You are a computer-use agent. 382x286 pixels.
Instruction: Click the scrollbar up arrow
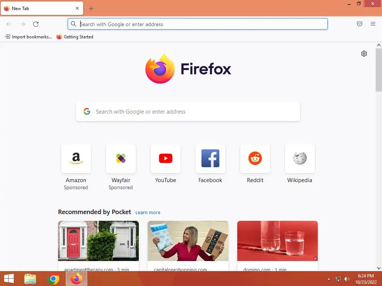click(x=379, y=45)
